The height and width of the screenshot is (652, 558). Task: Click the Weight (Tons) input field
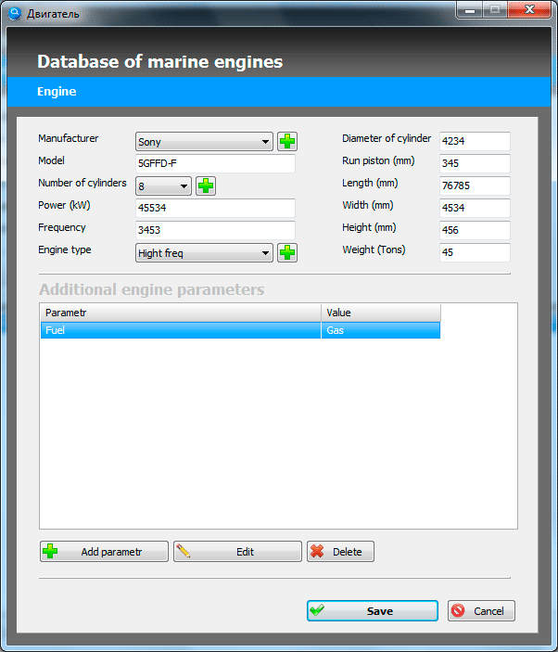[x=475, y=252]
